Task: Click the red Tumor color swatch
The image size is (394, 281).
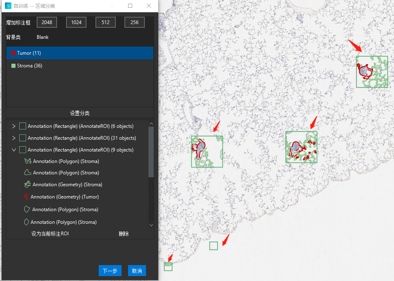Action: tap(13, 53)
